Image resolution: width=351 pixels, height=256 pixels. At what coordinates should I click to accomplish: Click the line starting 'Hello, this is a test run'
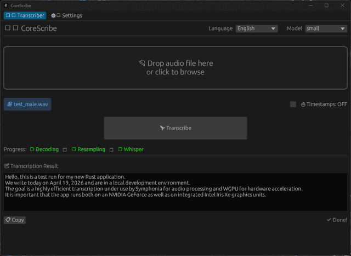tap(65, 177)
